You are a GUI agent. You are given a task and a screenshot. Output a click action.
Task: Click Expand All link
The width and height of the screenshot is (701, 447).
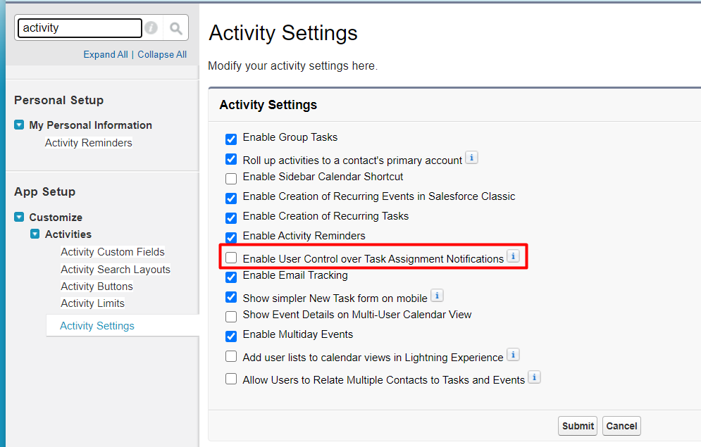106,54
